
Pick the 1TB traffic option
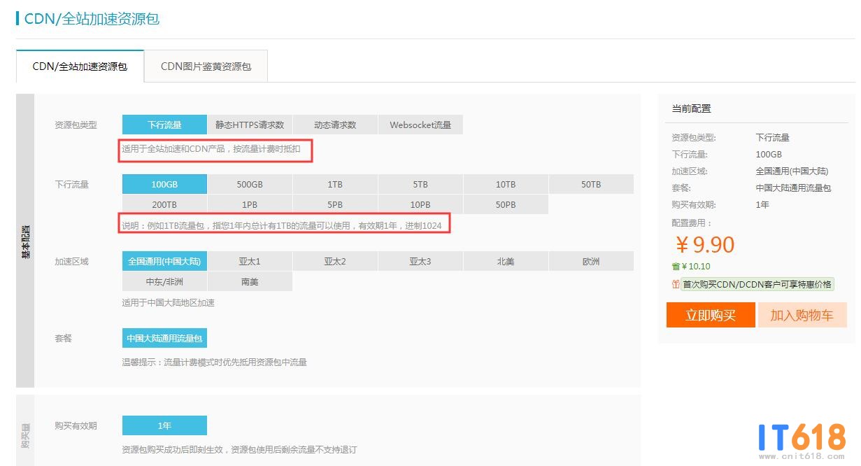(335, 185)
